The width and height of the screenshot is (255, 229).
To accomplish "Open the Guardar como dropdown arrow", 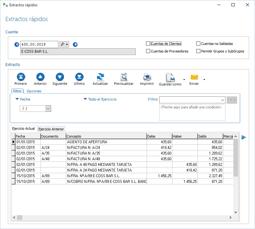I will [x=184, y=79].
